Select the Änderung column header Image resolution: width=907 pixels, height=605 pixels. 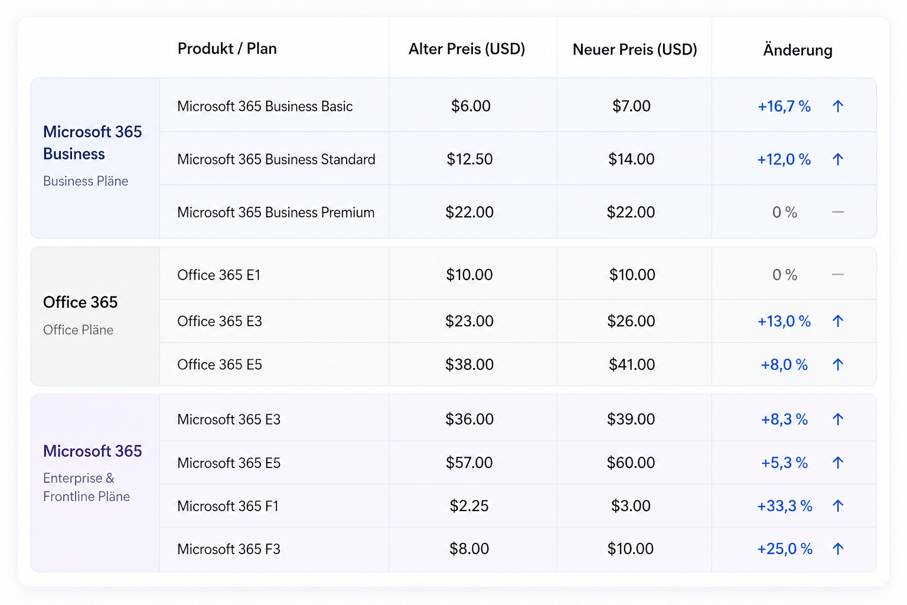point(797,49)
